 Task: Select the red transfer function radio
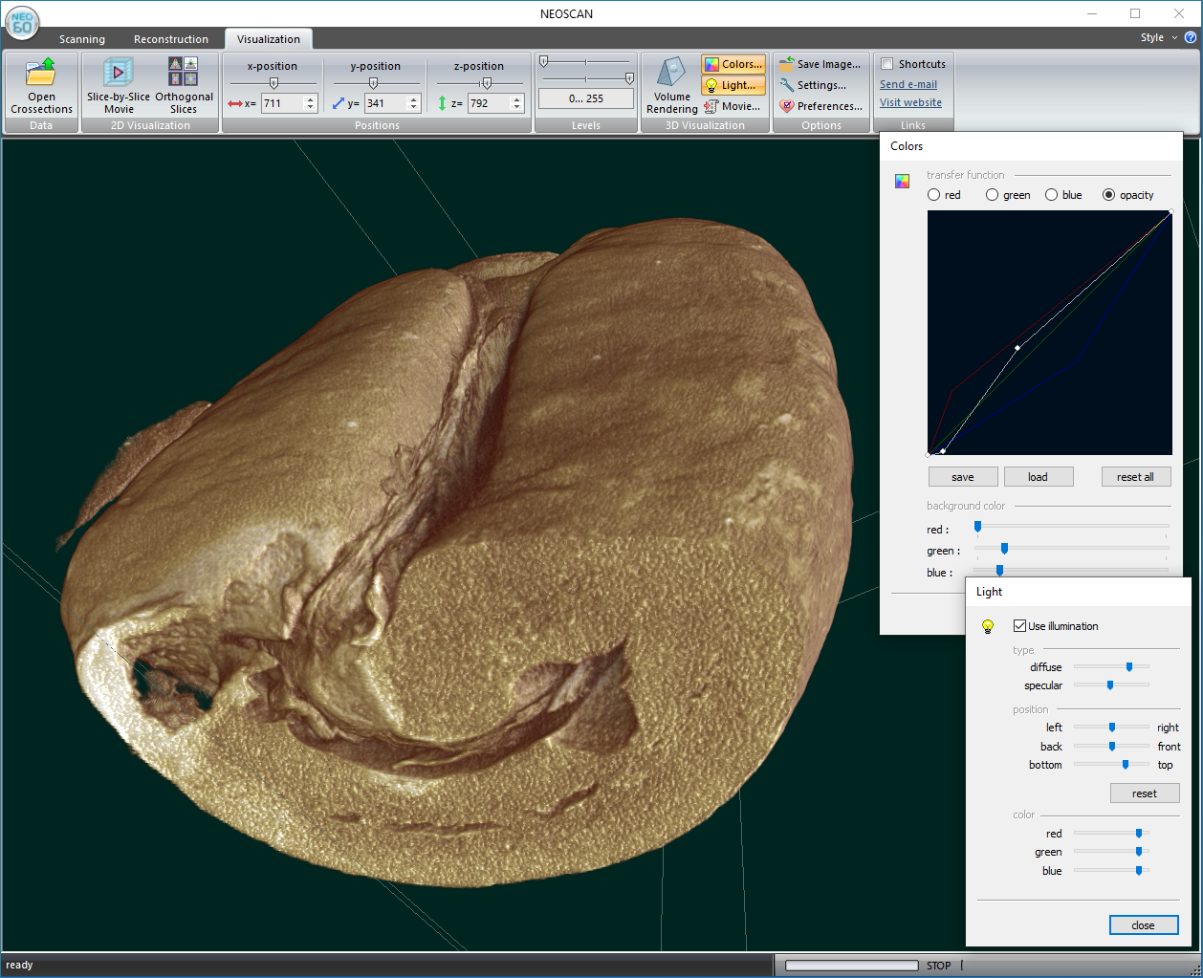click(x=934, y=195)
